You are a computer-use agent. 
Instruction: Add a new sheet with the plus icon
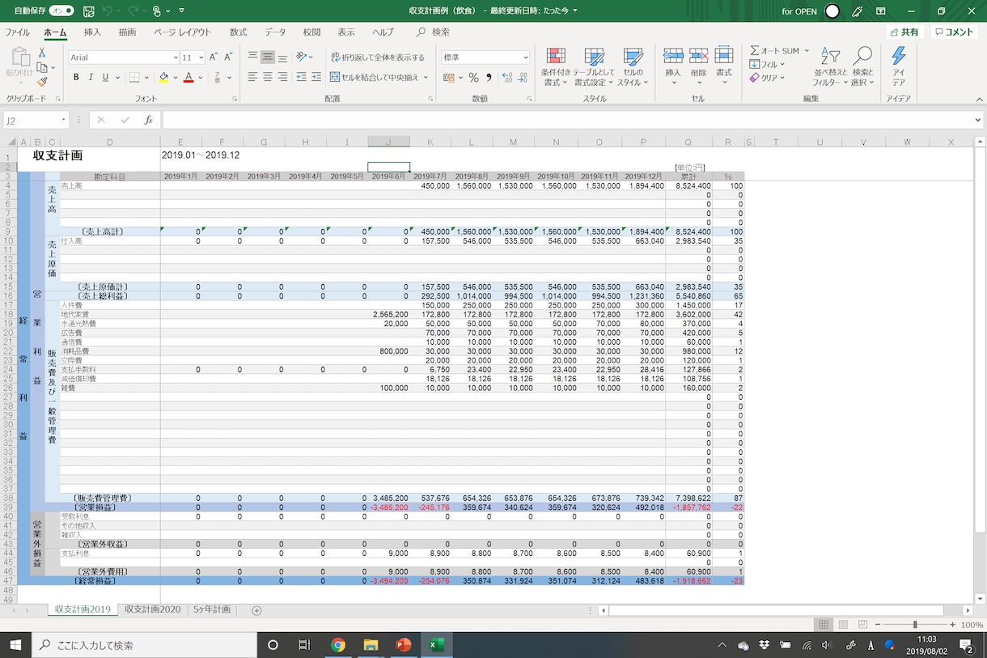click(x=256, y=610)
